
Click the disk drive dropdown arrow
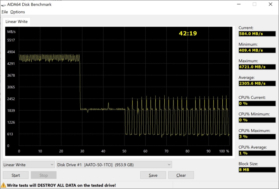(x=169, y=165)
